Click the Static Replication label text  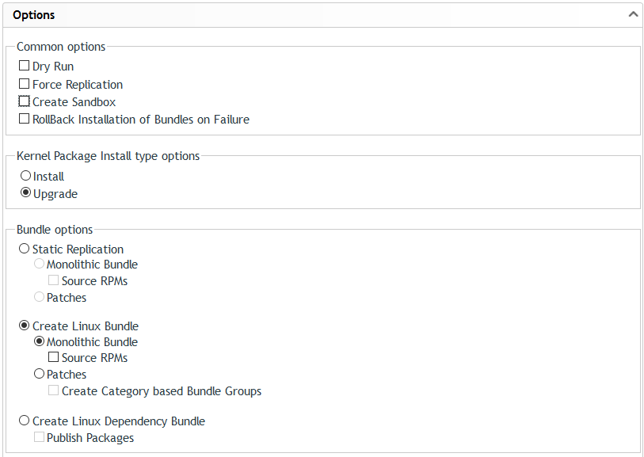point(78,249)
